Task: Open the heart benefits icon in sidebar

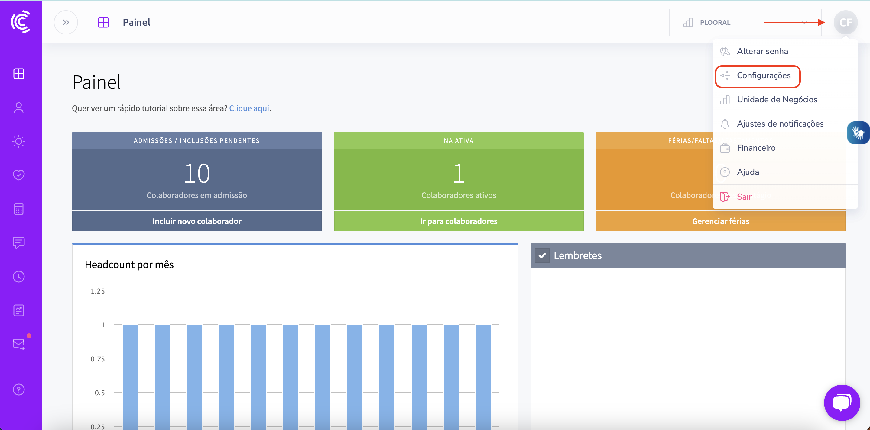Action: coord(18,175)
